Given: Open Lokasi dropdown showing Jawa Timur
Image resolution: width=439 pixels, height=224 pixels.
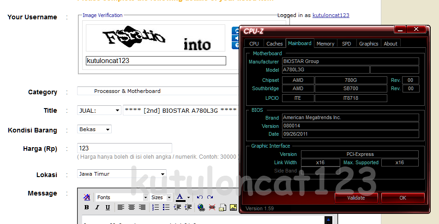Looking at the screenshot, I should tap(122, 174).
